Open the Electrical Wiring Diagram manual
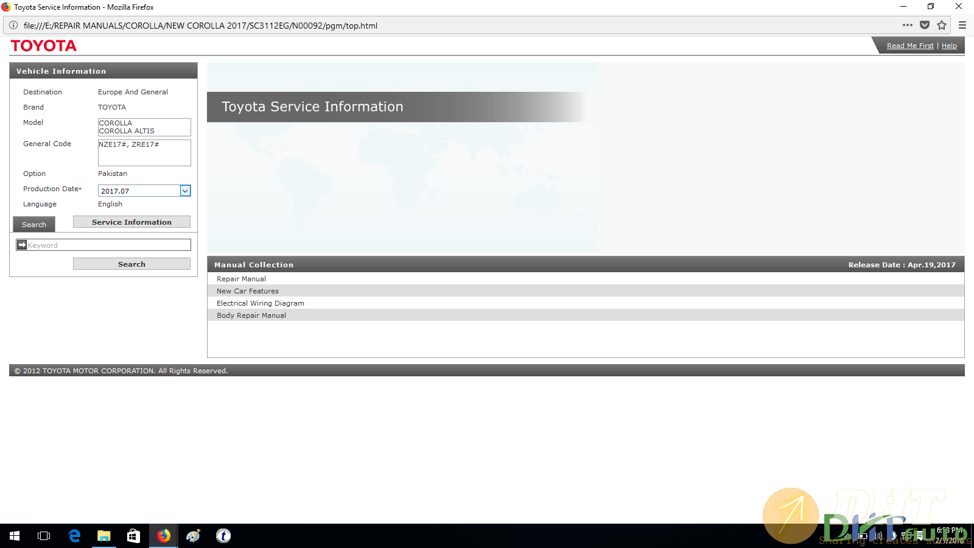This screenshot has width=974, height=548. (260, 303)
